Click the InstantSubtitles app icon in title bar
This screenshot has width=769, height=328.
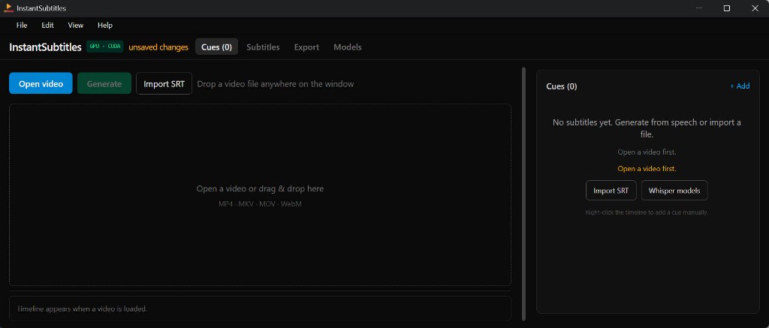(8, 8)
